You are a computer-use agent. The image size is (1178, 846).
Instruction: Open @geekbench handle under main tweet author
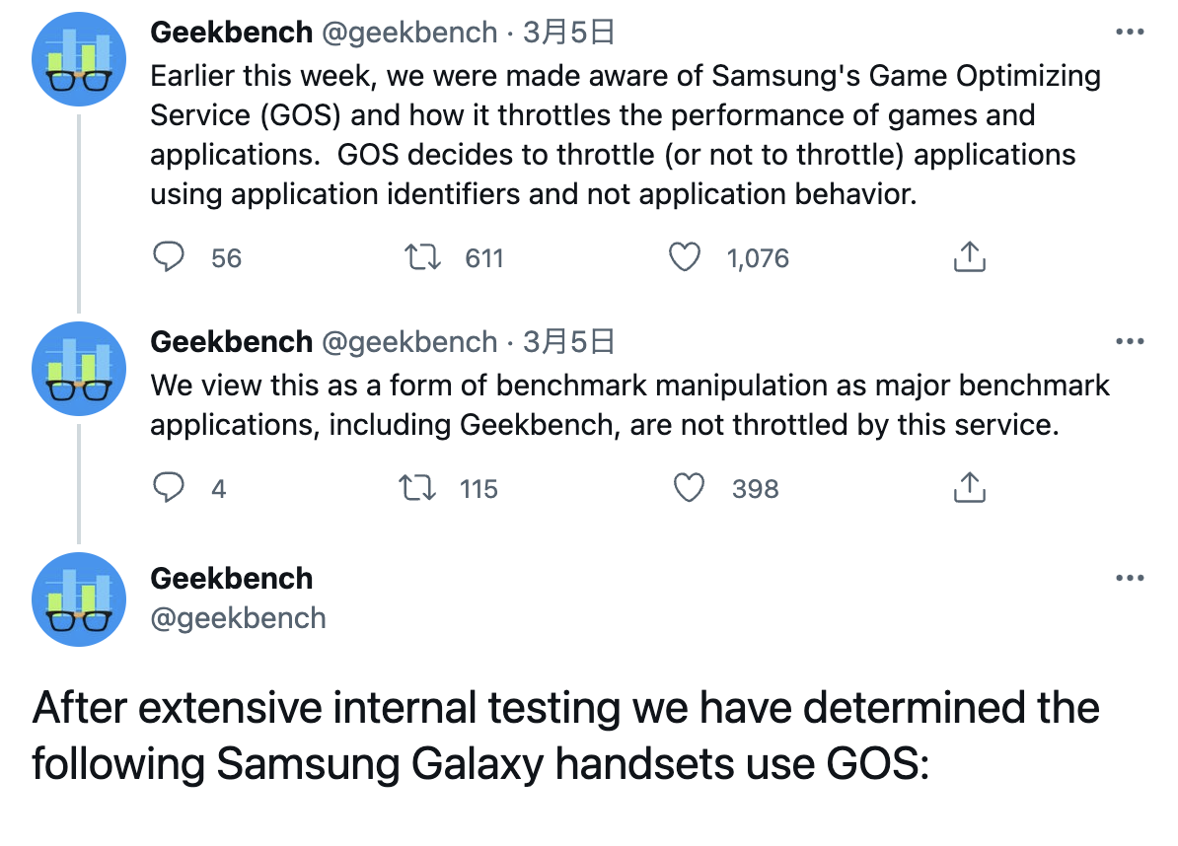point(238,618)
